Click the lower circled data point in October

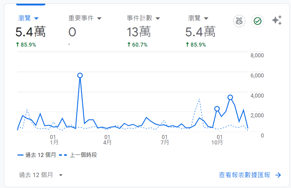(x=217, y=109)
